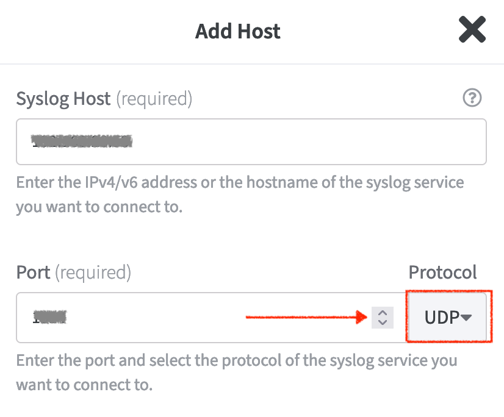Click the redacted port number value
Image resolution: width=504 pixels, height=417 pixels.
point(51,318)
